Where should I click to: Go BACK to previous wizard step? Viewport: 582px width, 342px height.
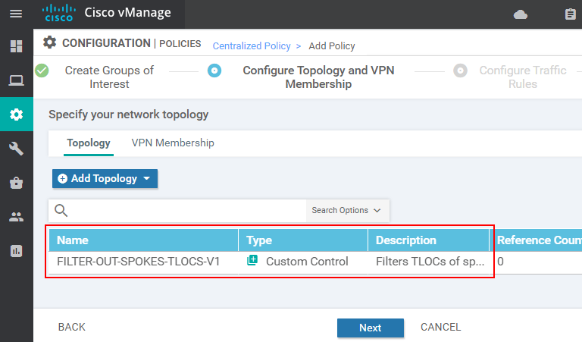[72, 328]
